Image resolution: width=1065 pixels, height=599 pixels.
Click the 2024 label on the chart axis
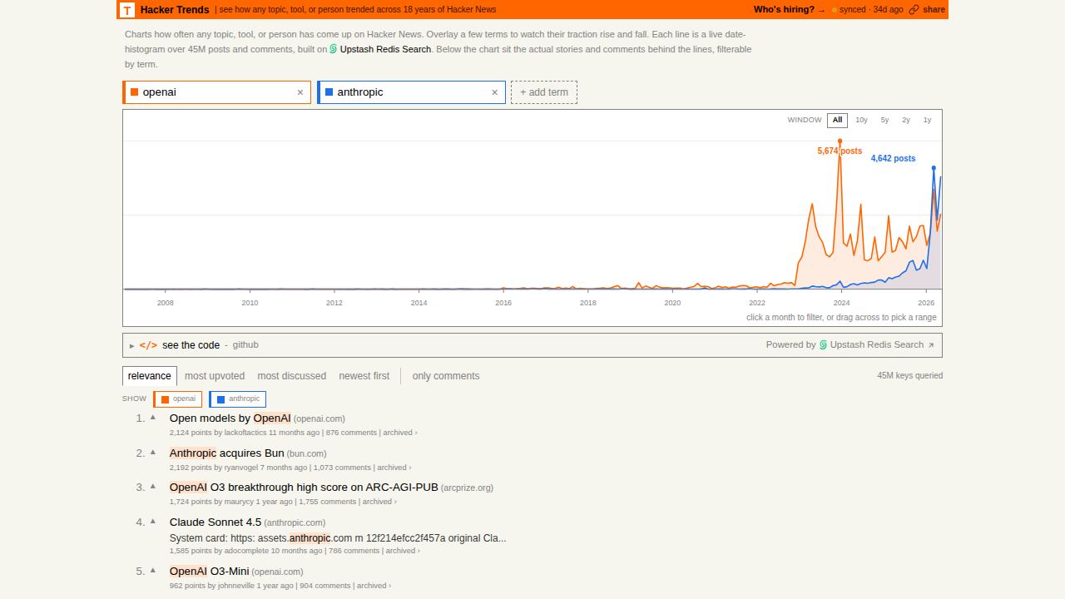pos(841,303)
